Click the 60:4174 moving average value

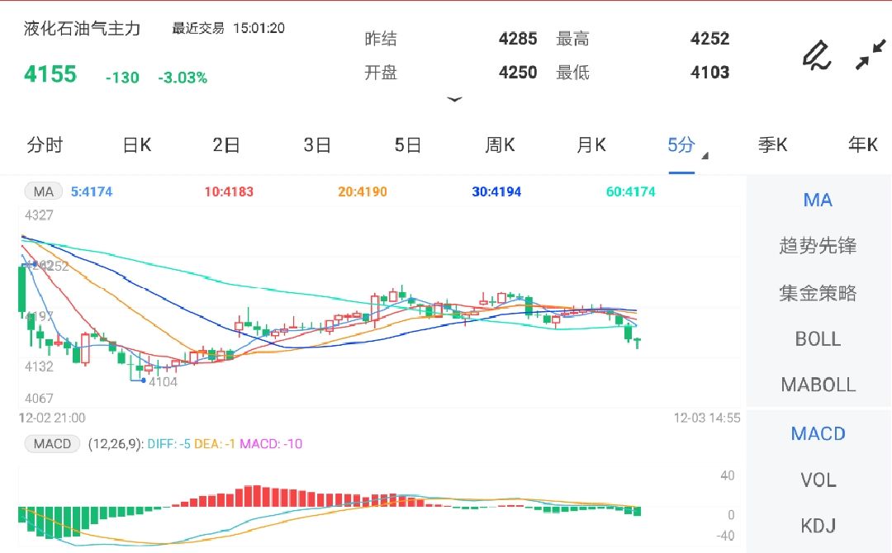[x=631, y=192]
